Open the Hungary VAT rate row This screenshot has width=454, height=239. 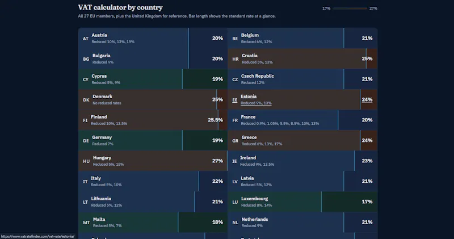point(153,161)
